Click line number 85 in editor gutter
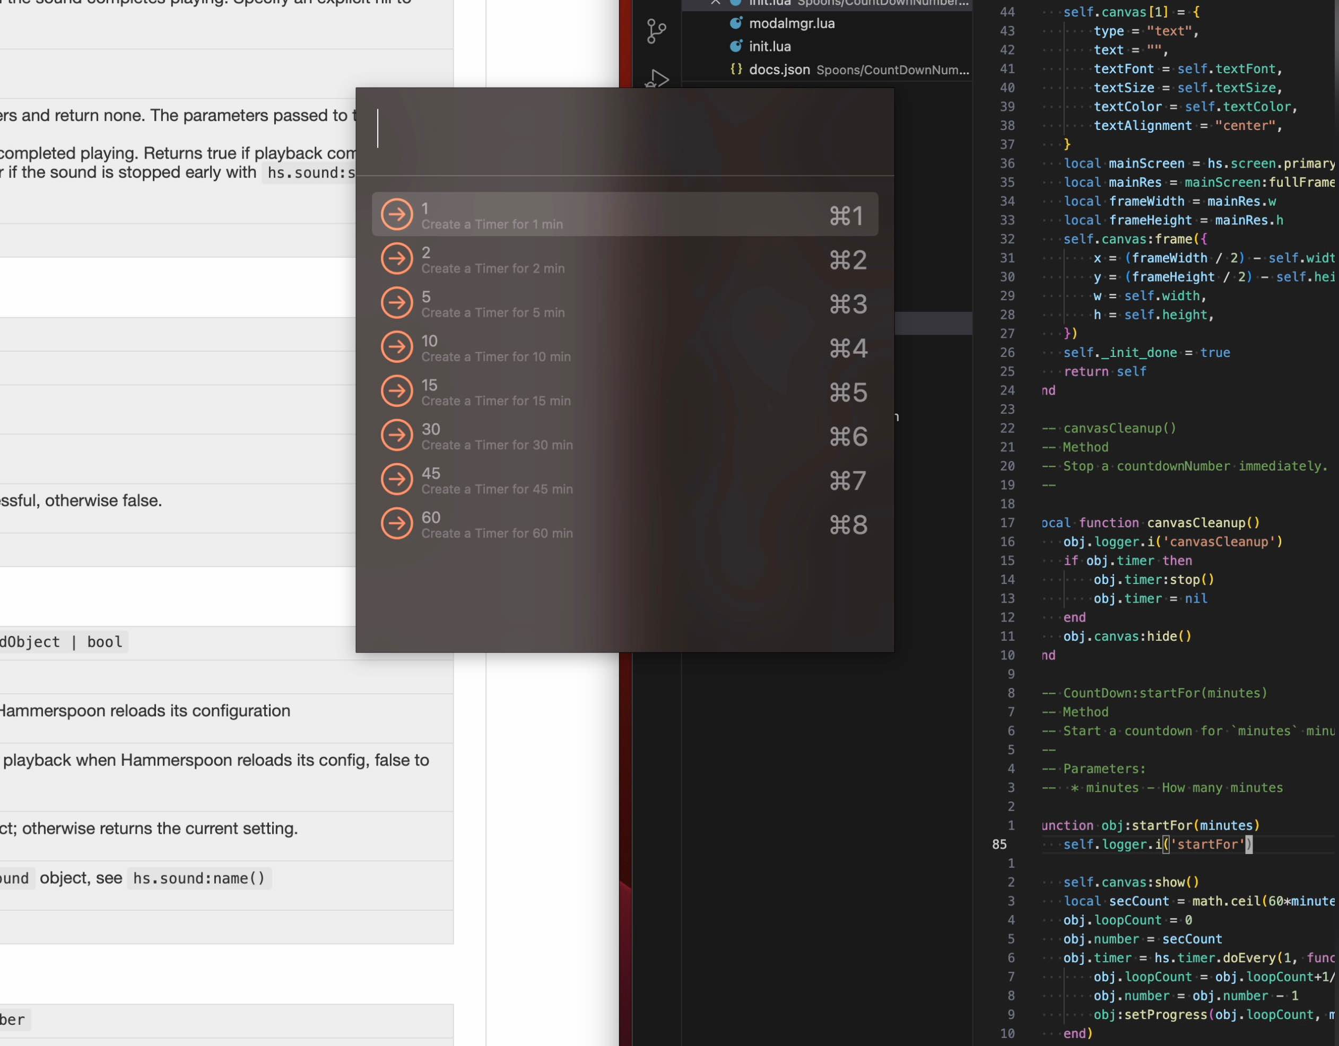The height and width of the screenshot is (1046, 1339). point(999,844)
